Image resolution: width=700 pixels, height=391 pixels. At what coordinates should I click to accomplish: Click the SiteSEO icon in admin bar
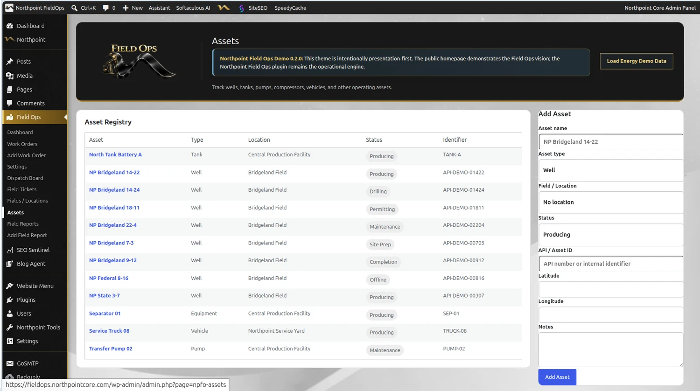241,8
